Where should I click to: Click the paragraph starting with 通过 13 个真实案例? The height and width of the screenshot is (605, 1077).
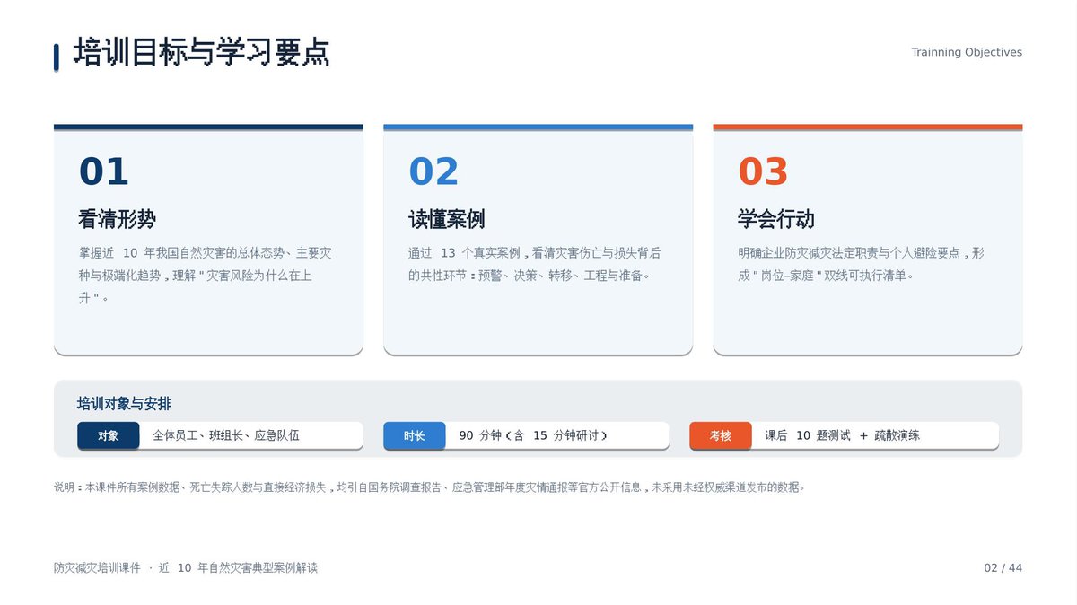(535, 265)
